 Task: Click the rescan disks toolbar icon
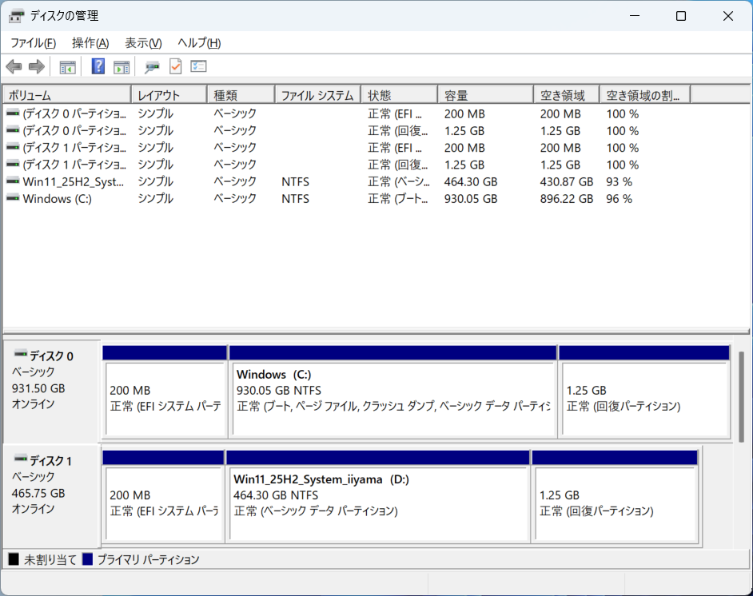152,67
